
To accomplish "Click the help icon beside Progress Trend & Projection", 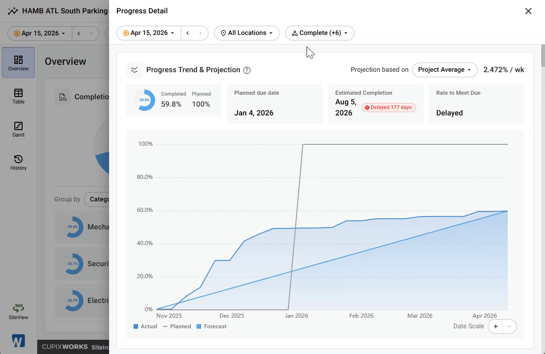I will click(247, 70).
